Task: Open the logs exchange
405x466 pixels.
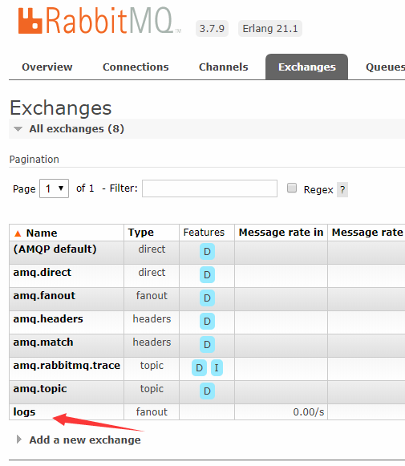Action: point(24,412)
